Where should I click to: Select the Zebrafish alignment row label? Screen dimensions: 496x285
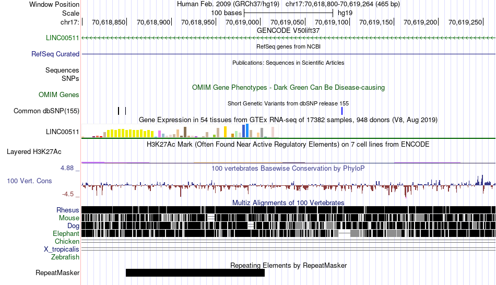[x=65, y=257]
